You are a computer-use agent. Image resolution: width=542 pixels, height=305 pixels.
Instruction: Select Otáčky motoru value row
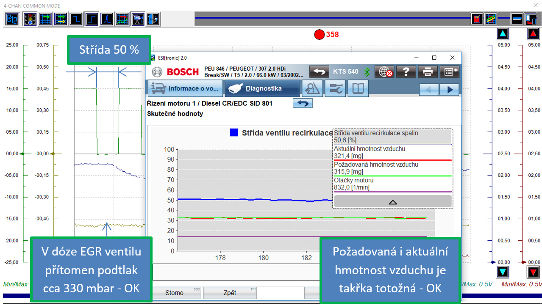[x=393, y=184]
